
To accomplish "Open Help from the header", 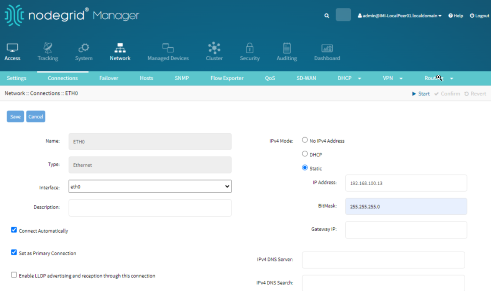I will pos(456,16).
